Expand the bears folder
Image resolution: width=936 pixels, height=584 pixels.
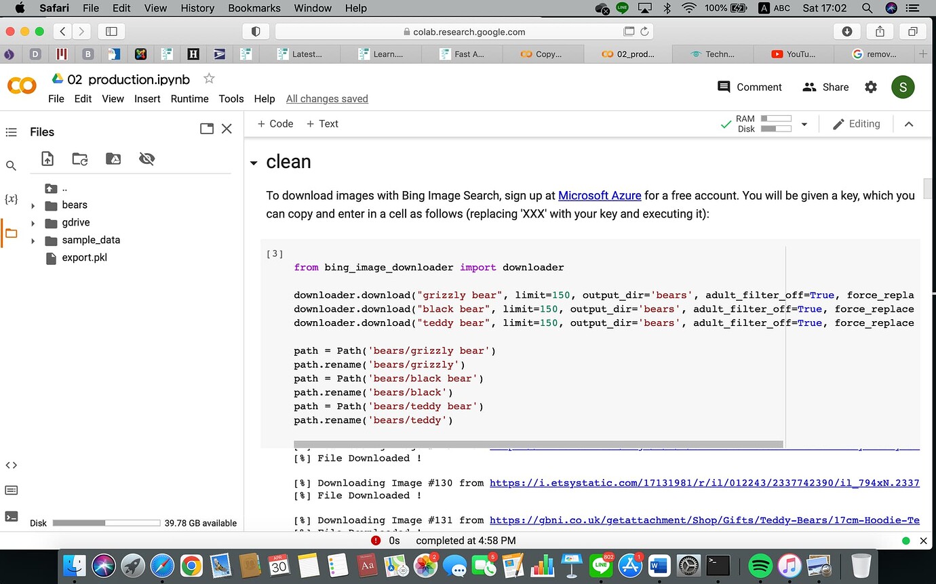click(x=33, y=205)
